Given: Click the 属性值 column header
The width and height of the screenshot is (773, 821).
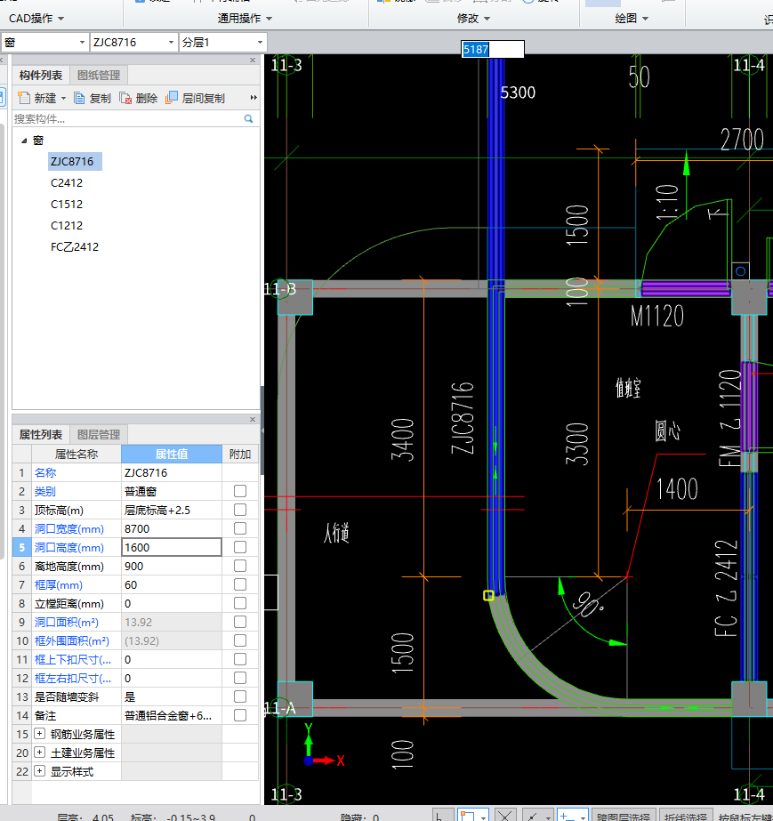Looking at the screenshot, I should [x=172, y=454].
